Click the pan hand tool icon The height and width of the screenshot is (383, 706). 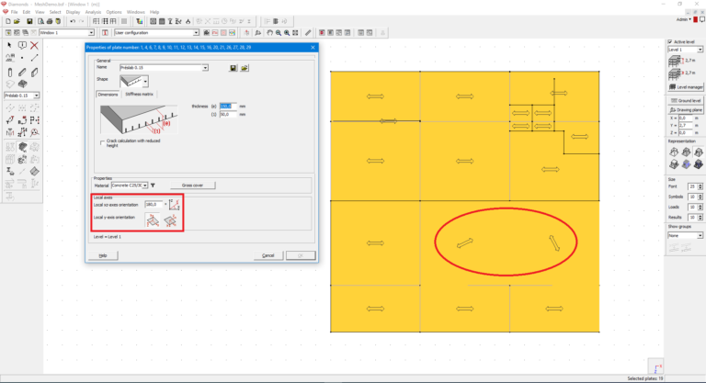pos(269,33)
